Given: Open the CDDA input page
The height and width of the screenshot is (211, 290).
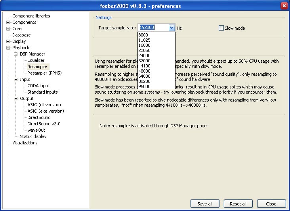Looking at the screenshot, I should (x=38, y=86).
